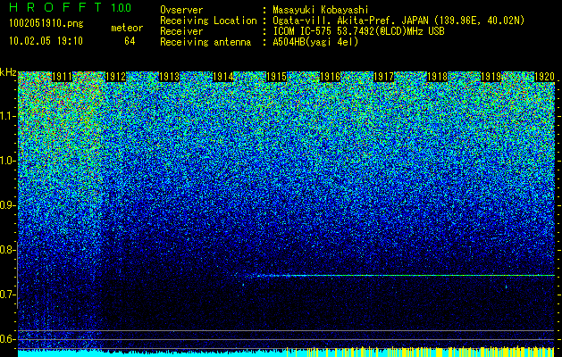The height and width of the screenshot is (357, 562).
Task: Click the 0.7 kHz axis label
Action: 7,295
